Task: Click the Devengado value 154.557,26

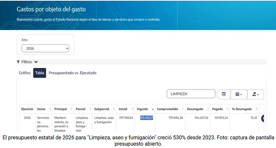Action: (x=201, y=118)
